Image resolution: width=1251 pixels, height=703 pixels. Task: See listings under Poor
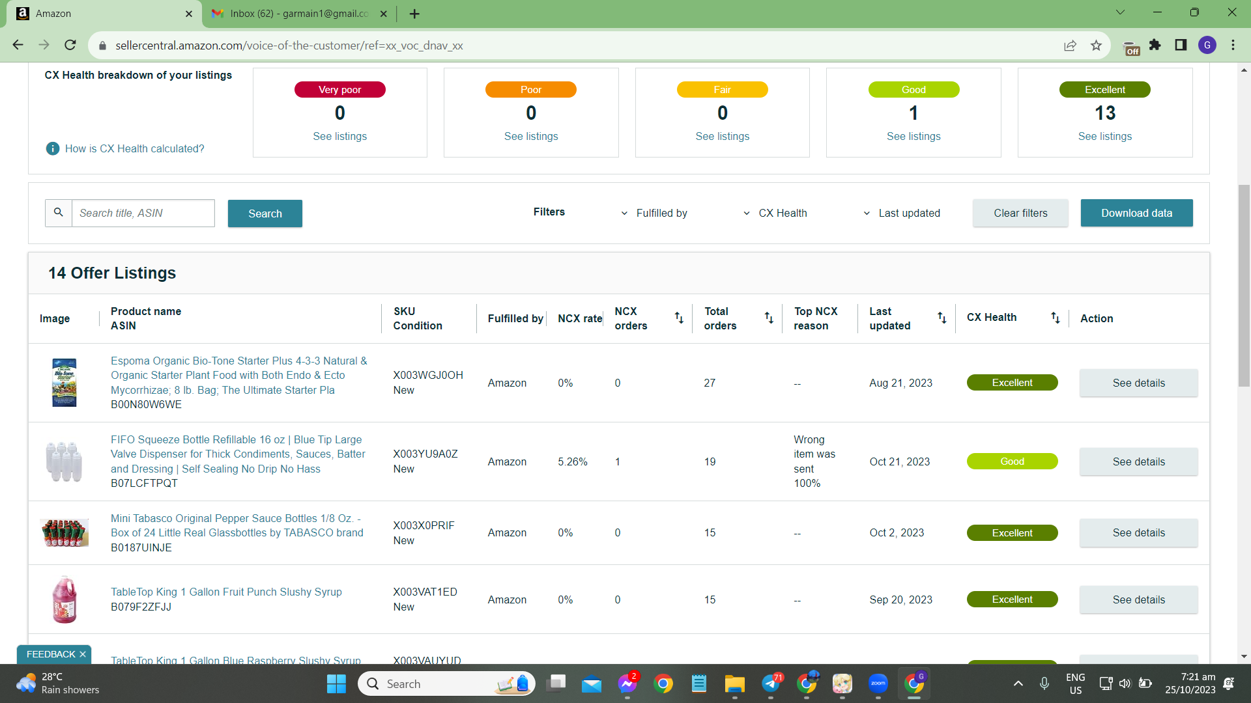click(531, 136)
